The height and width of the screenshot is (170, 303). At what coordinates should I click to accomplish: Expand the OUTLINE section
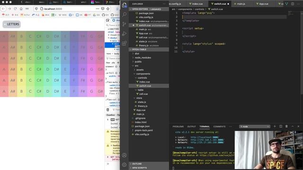[x=149, y=164]
